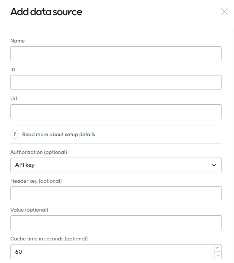
Task: Click the Value (optional) input box
Action: pos(116,223)
